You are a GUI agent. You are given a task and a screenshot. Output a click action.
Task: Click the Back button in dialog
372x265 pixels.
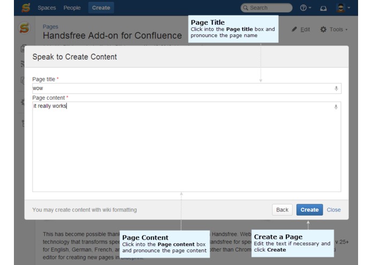pos(282,210)
